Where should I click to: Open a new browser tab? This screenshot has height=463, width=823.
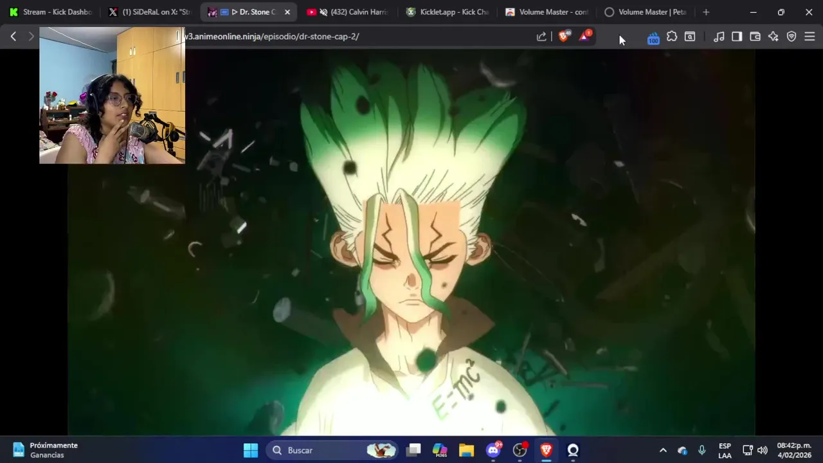coord(706,12)
